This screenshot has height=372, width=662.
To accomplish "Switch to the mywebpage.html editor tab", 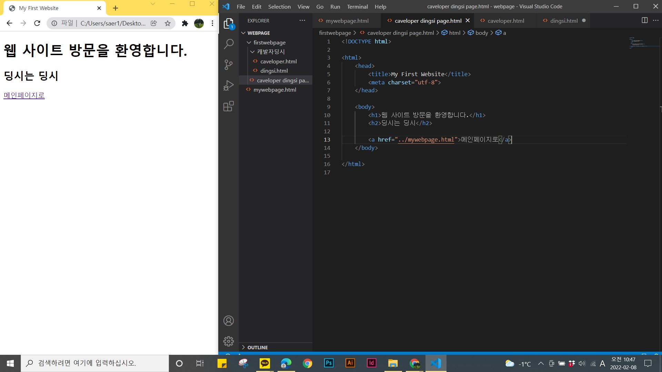I will point(347,21).
